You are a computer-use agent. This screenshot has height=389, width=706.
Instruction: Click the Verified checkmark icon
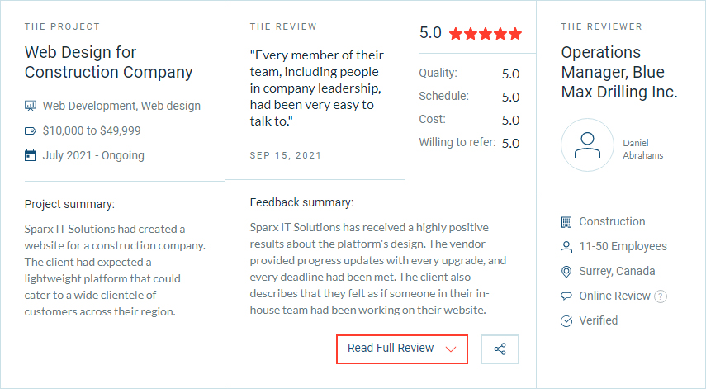click(x=566, y=321)
